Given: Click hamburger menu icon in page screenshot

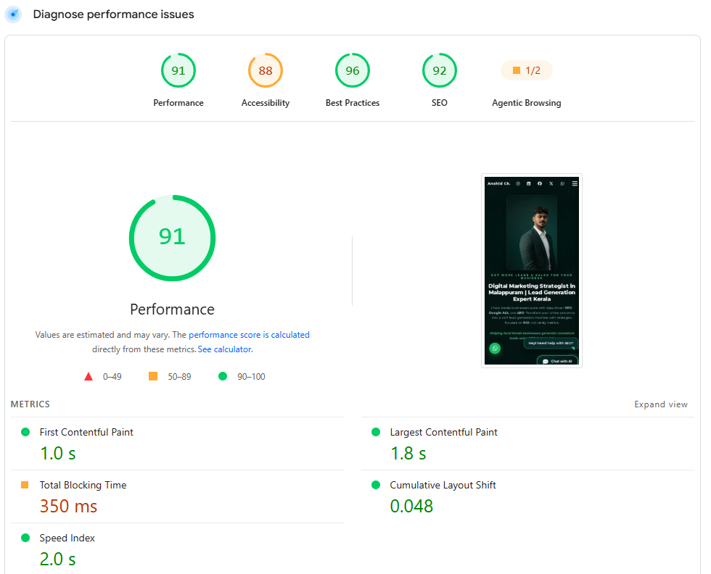Looking at the screenshot, I should 575,183.
